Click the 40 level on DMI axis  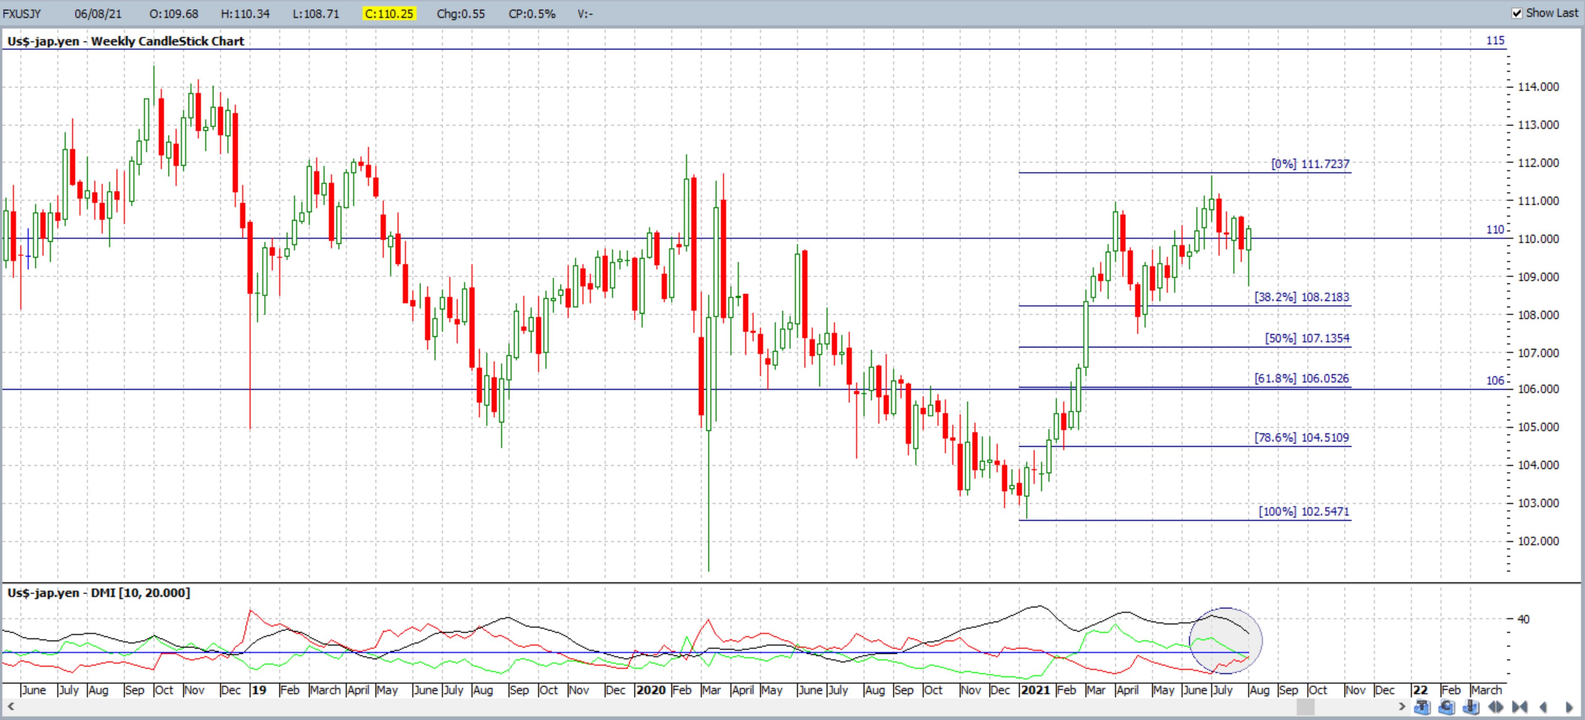[1523, 619]
